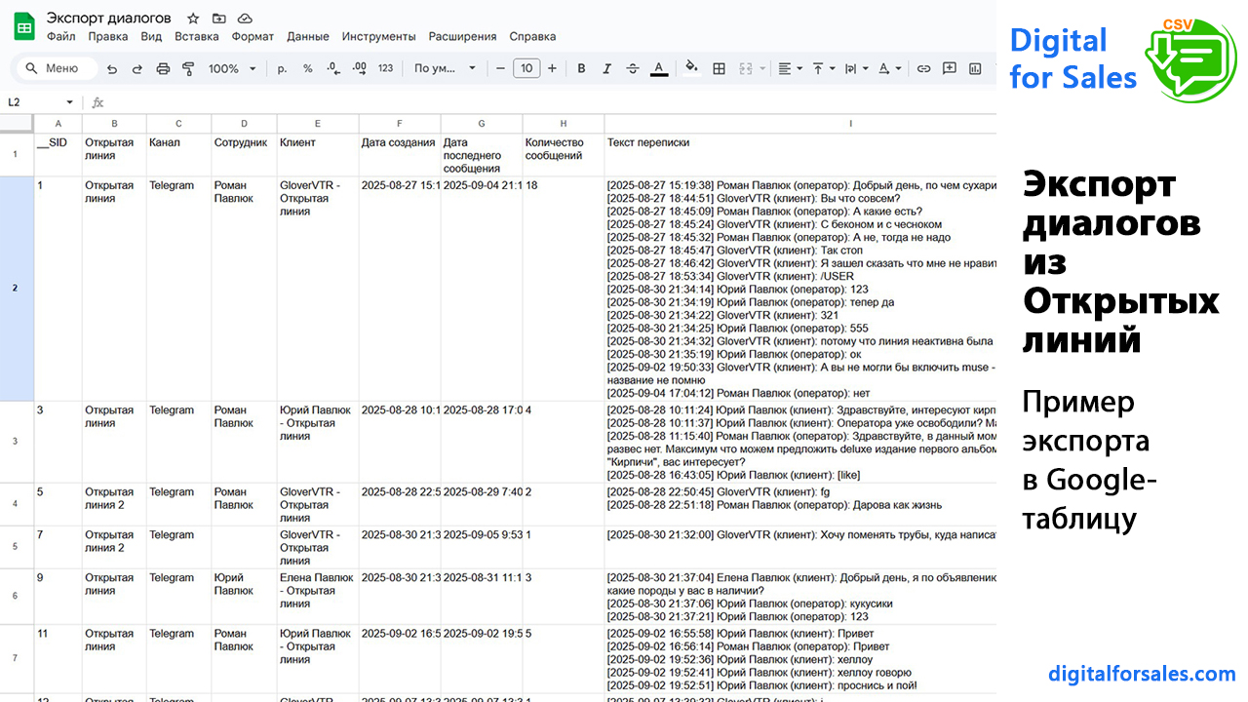This screenshot has height=702, width=1248.
Task: Add a comment using toolbar icon
Action: 949,69
